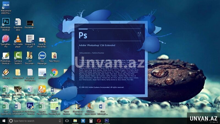This screenshot has width=220, height=124.
Task: Select the New Musics folder
Action: tap(54, 56)
